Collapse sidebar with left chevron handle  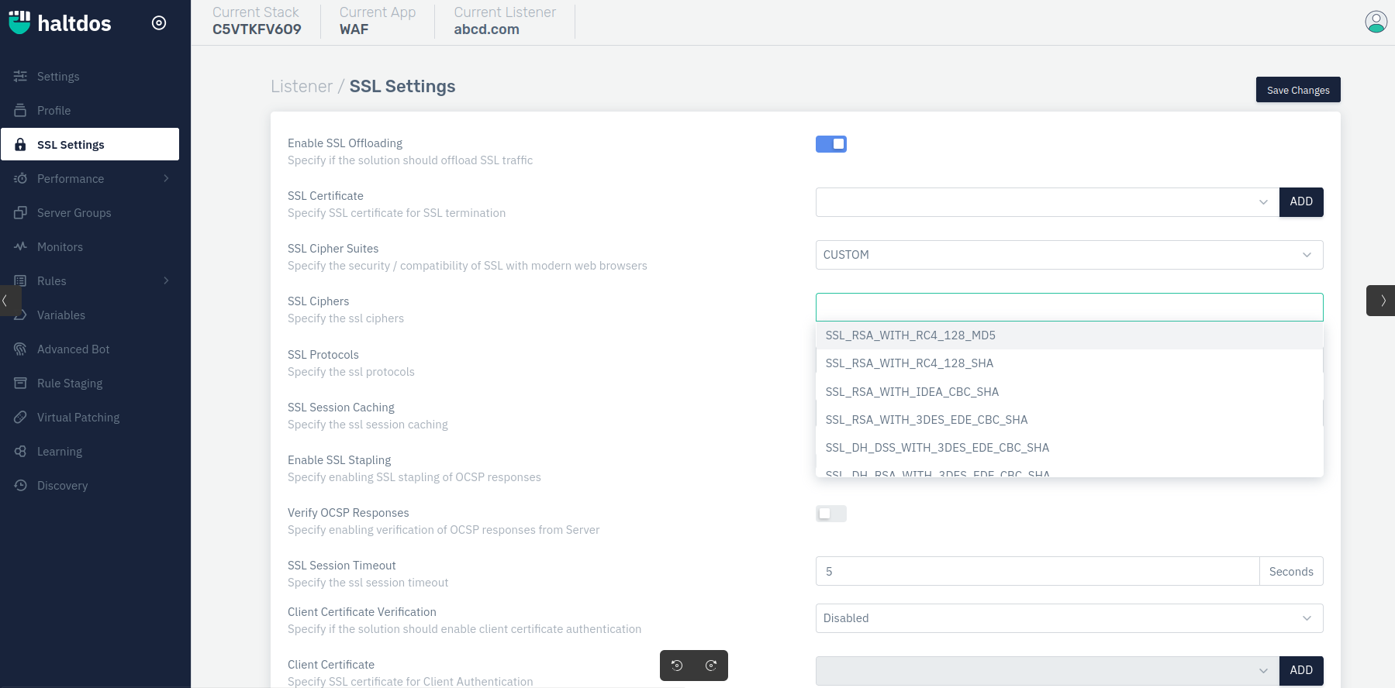coord(6,301)
